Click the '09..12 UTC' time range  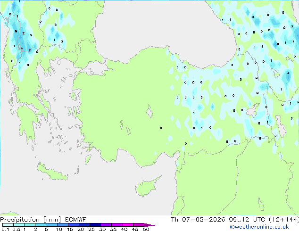point(247,220)
